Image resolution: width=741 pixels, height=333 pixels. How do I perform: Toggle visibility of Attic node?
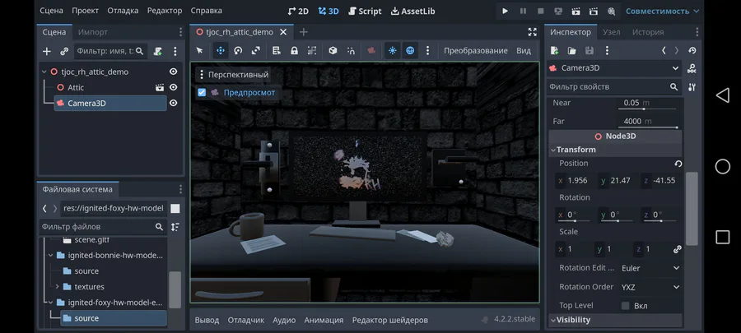(174, 87)
